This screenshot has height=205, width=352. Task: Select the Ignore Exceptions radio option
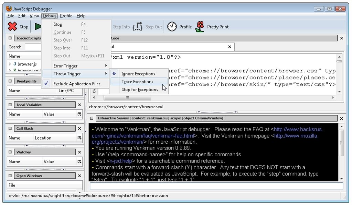coord(114,74)
